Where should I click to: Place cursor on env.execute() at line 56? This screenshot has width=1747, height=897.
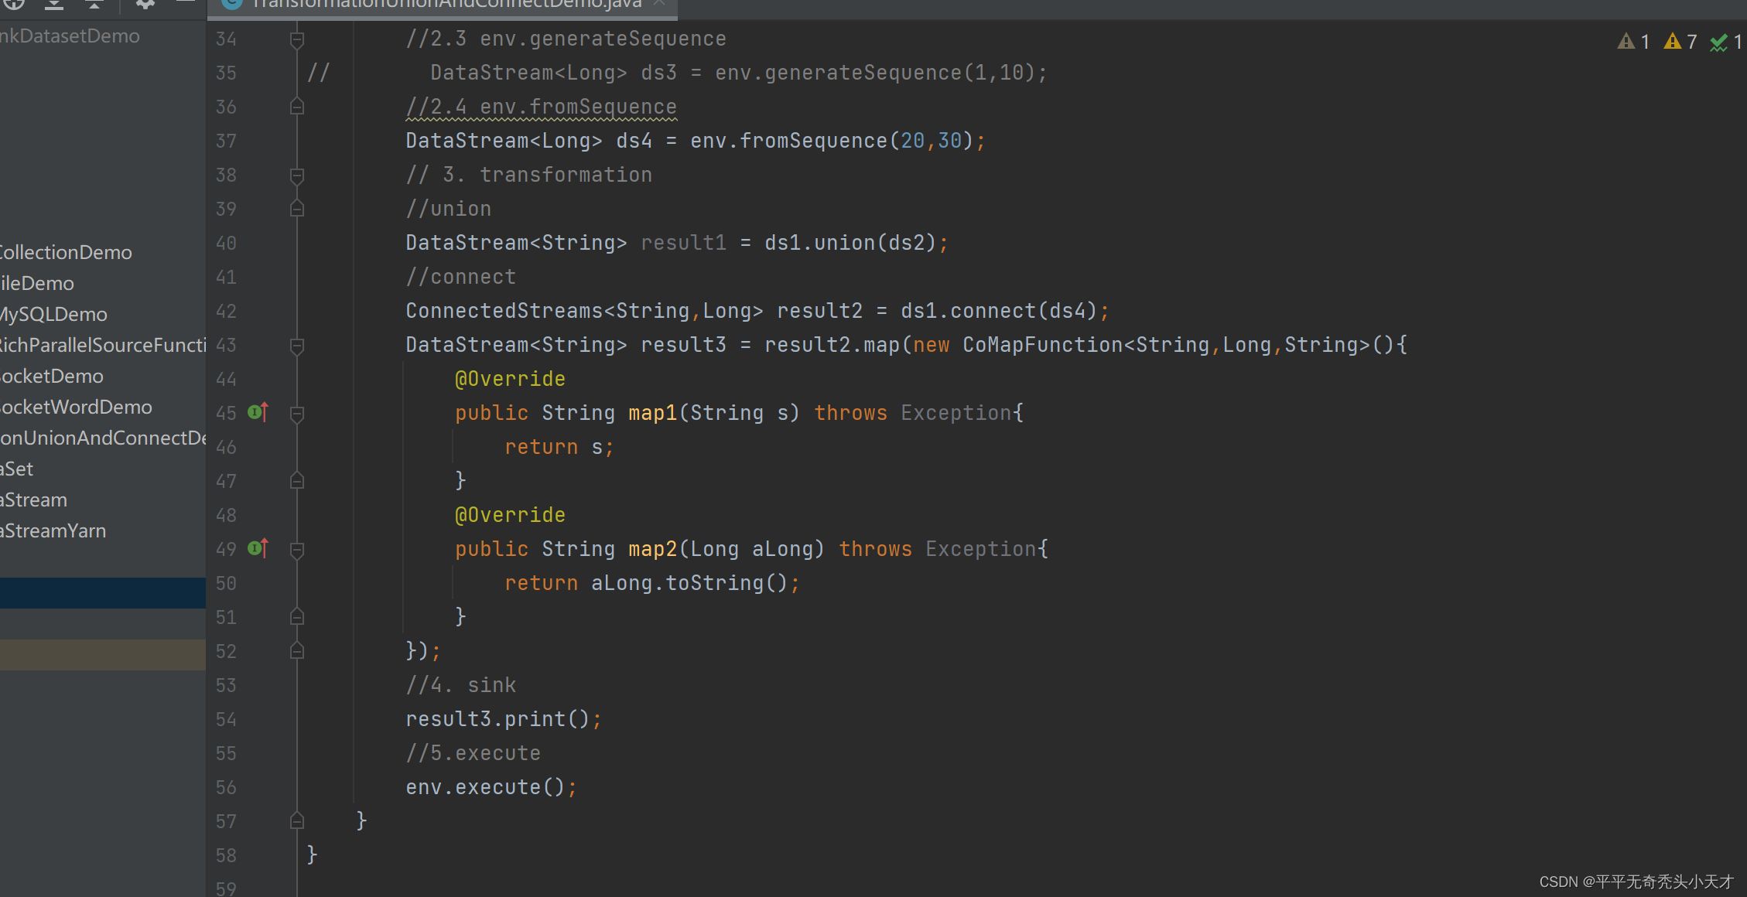(x=491, y=786)
